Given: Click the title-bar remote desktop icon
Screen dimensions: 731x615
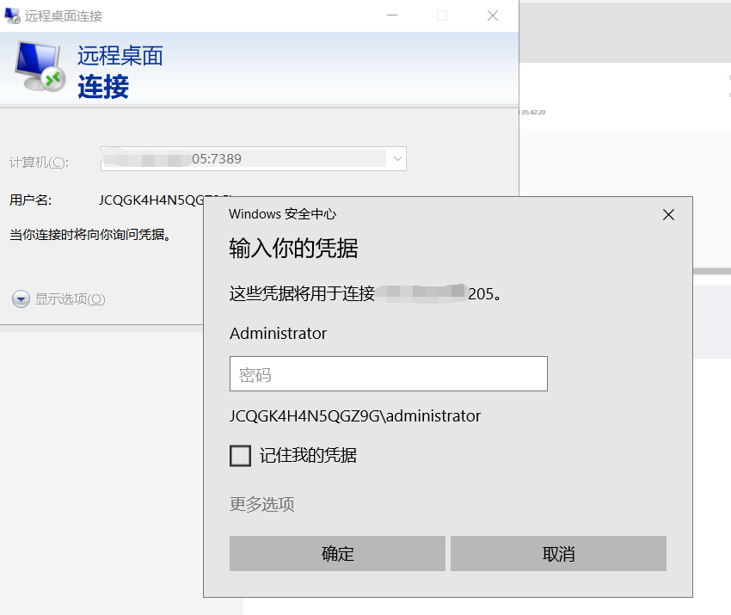Looking at the screenshot, I should pos(12,15).
